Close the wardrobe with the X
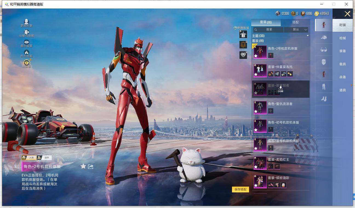This screenshot has width=355, height=208. 347,14
